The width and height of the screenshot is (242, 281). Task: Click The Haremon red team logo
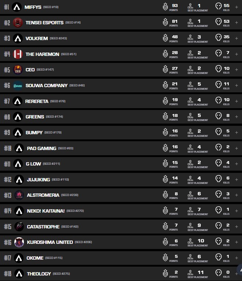tap(18, 54)
